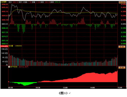The height and width of the screenshot is (97, 127).
Task: Click the 47.6万 volume axis label
Action: (x=5, y=62)
